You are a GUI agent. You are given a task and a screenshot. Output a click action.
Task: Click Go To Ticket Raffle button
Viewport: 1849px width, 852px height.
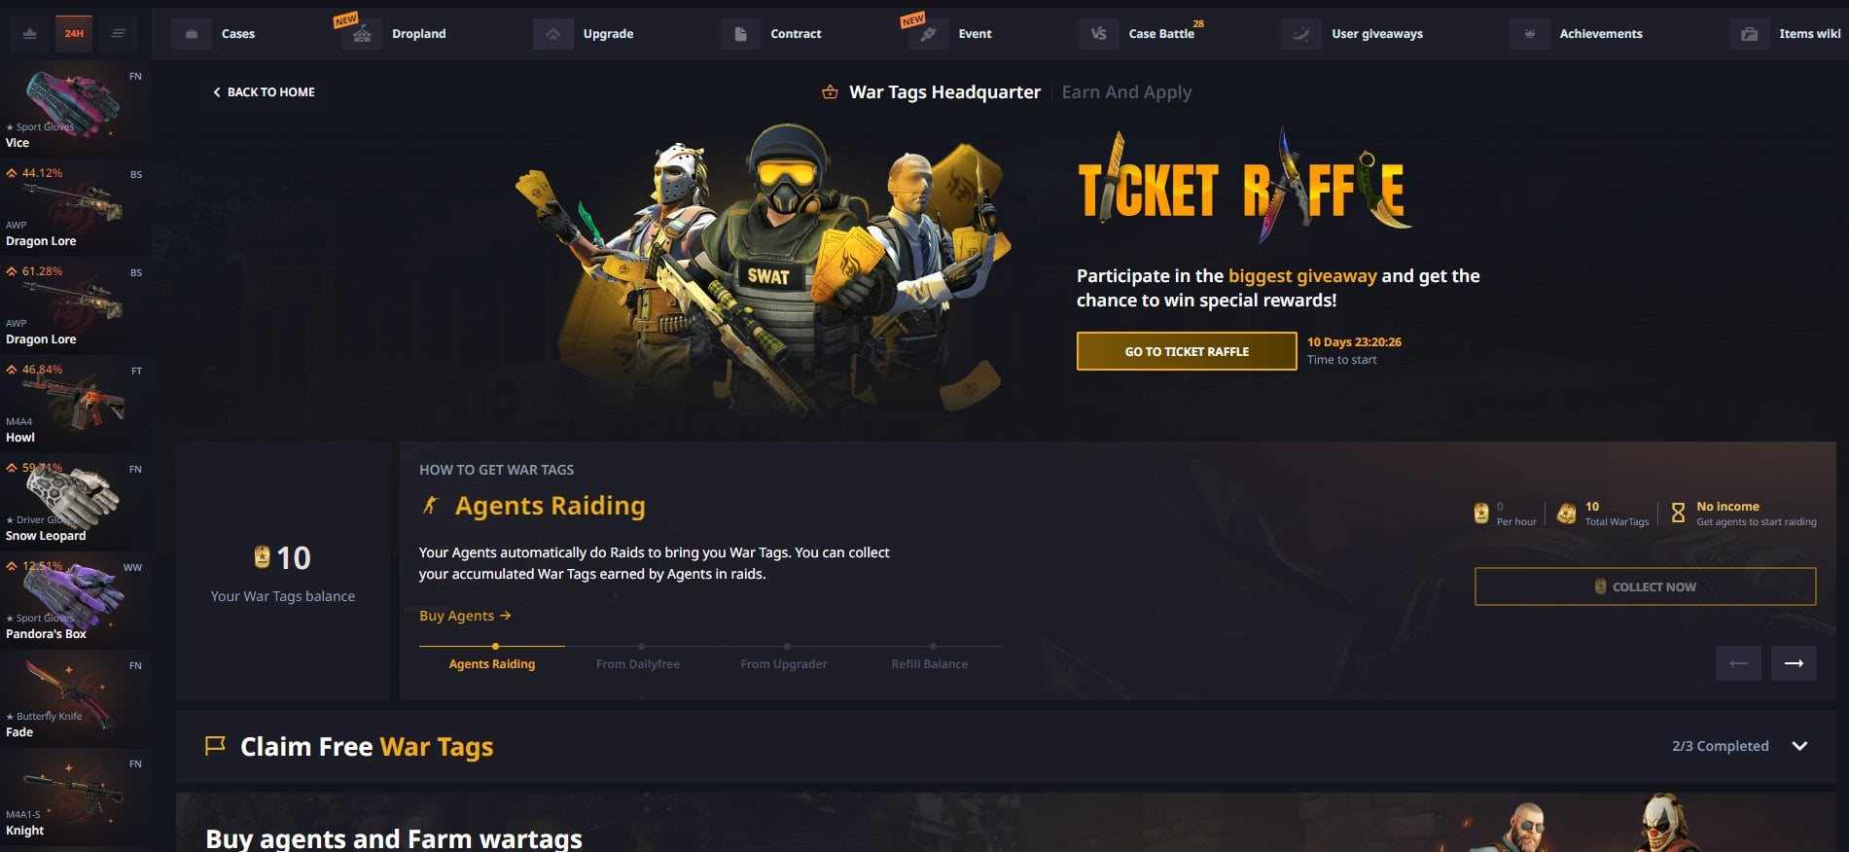point(1187,351)
